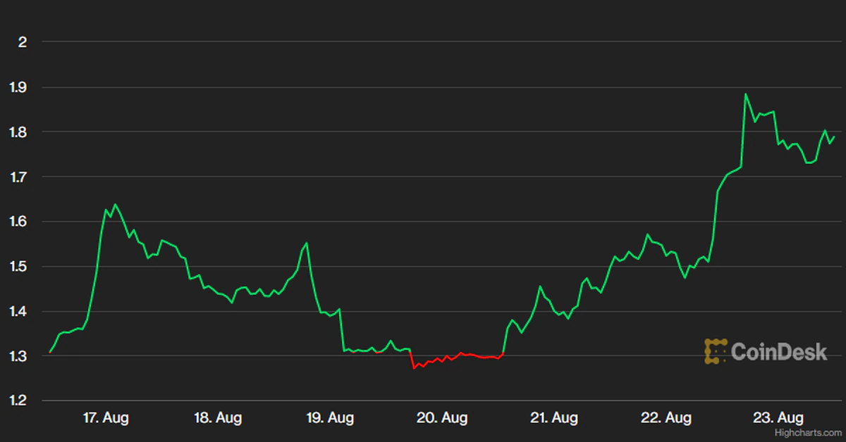846x442 pixels.
Task: Select the 21. Aug date label
Action: click(554, 418)
